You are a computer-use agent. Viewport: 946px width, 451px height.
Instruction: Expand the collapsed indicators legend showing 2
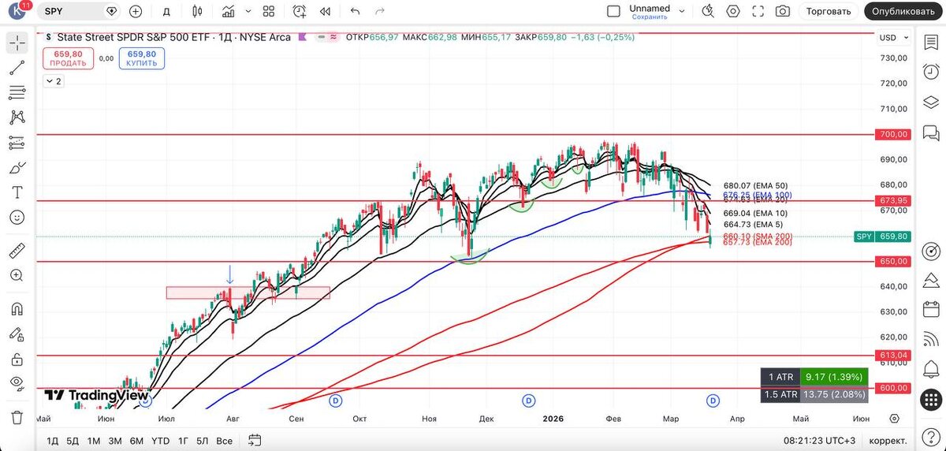[x=54, y=81]
